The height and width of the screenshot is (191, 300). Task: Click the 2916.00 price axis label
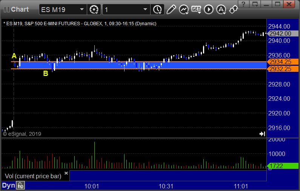pos(279,128)
